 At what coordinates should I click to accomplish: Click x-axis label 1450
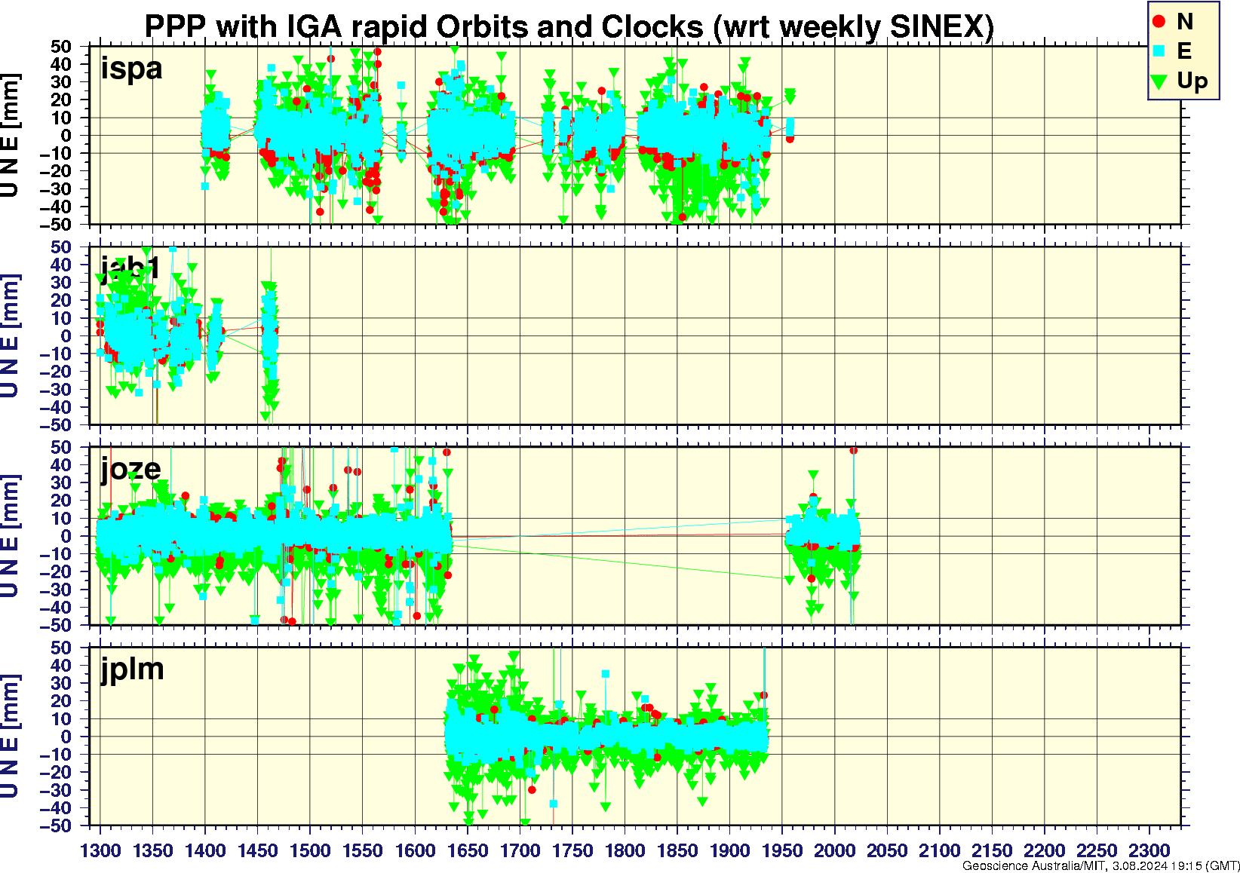257,850
